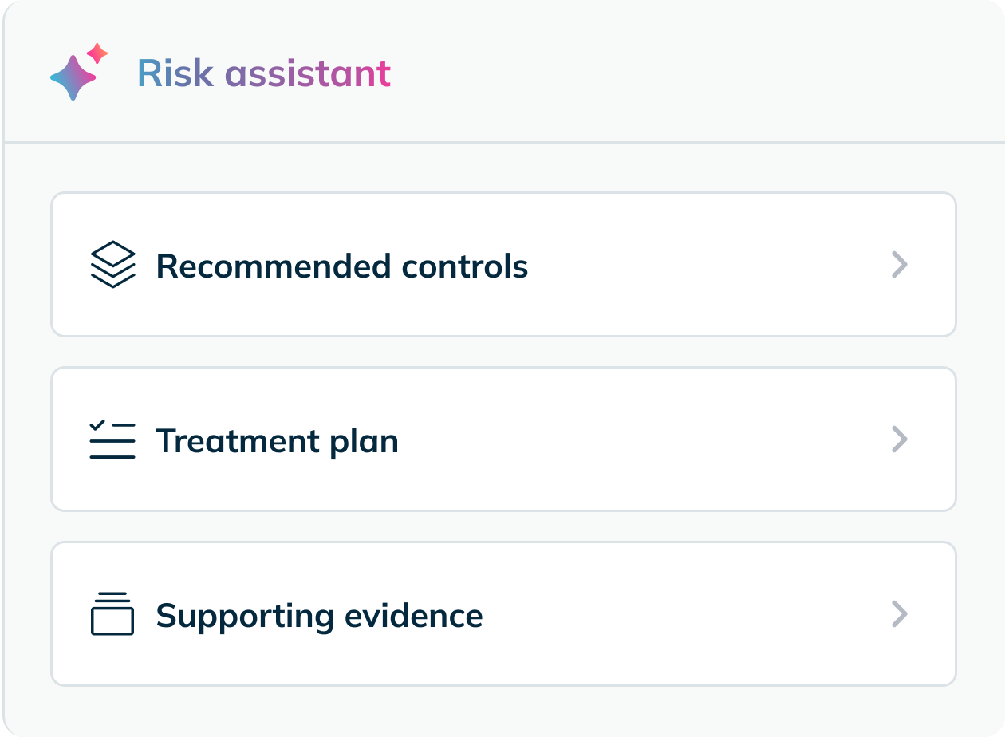Screen dimensions: 1005x737
Task: Expand Recommended controls with its chevron arrow
Action: [x=899, y=264]
